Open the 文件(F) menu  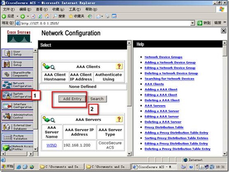click(x=9, y=9)
